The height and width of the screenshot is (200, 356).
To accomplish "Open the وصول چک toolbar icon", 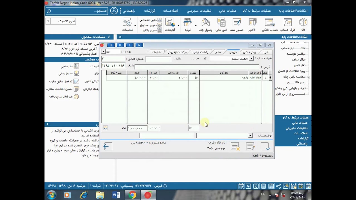I will tap(206, 24).
